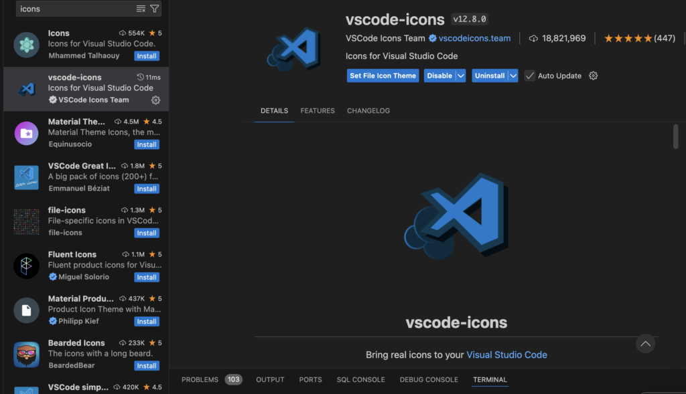Viewport: 686px width, 394px height.
Task: Open the extension settings gear beside Auto Update
Action: click(x=593, y=76)
